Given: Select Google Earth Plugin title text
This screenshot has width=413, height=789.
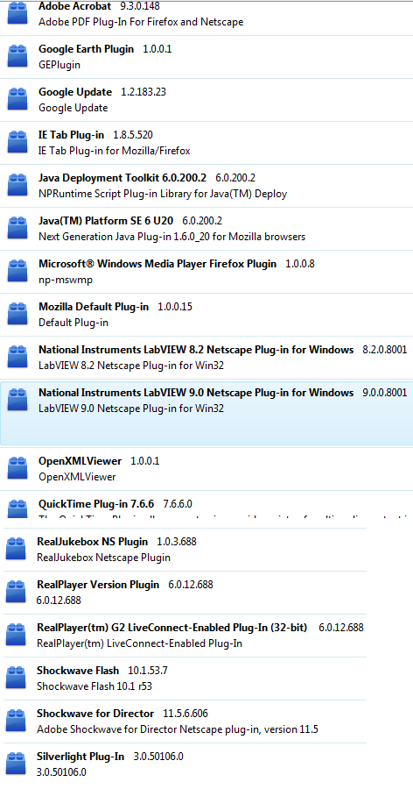Looking at the screenshot, I should point(87,49).
